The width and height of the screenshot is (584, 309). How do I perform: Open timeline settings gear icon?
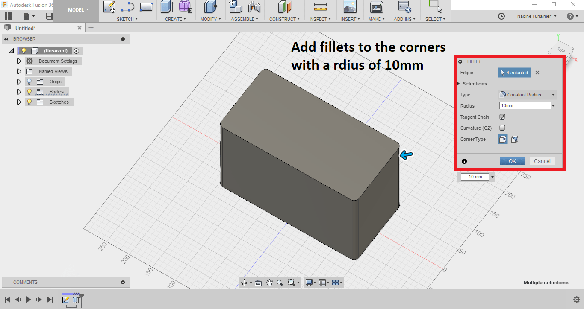[x=576, y=300]
